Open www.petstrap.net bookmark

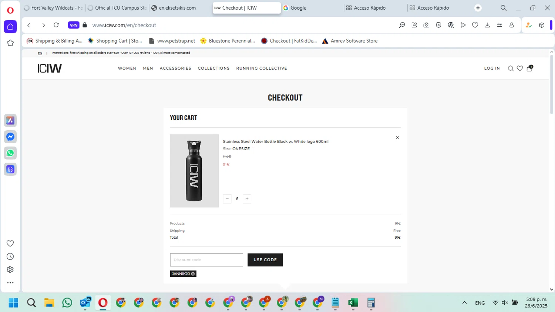point(172,41)
